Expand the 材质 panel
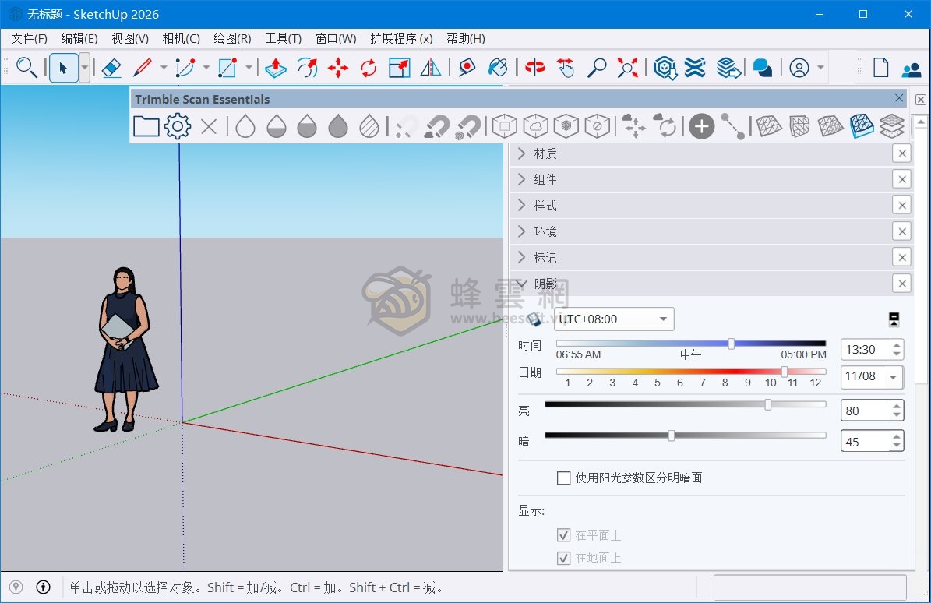Image resolution: width=931 pixels, height=603 pixels. 521,153
